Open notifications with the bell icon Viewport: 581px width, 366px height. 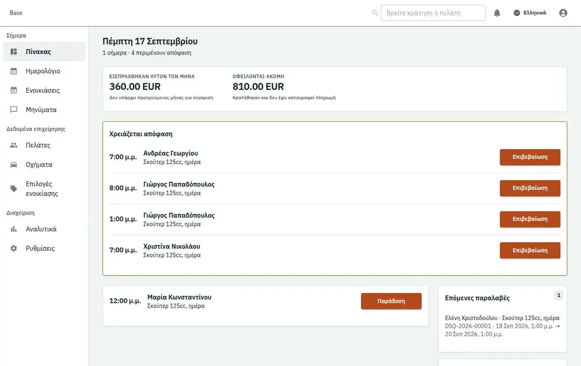point(497,13)
